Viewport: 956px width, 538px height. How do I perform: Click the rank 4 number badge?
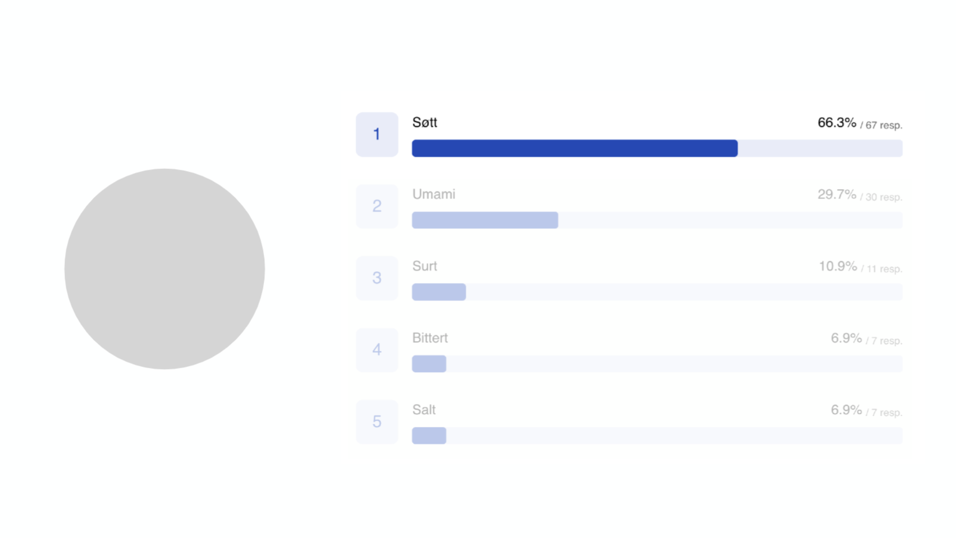pyautogui.click(x=377, y=350)
